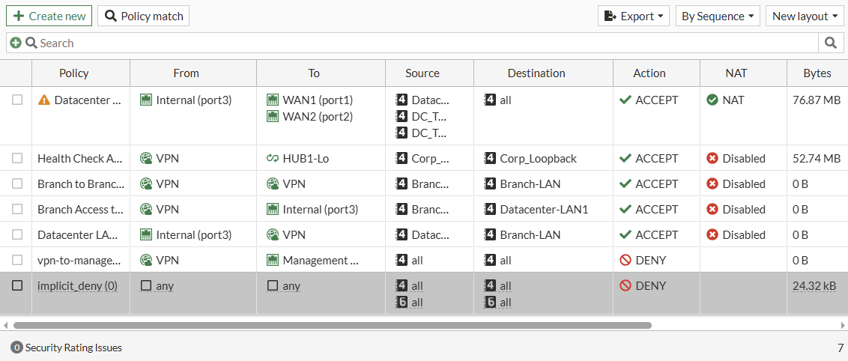Click the Create new button

pos(49,16)
